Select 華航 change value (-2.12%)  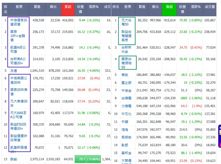196,75
